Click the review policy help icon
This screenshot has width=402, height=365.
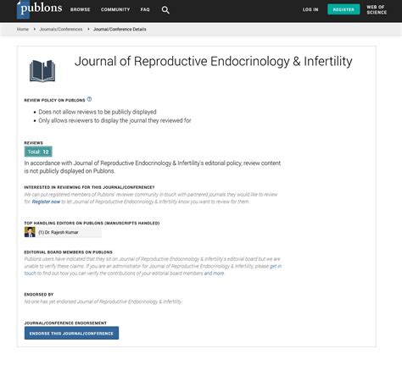(x=89, y=99)
